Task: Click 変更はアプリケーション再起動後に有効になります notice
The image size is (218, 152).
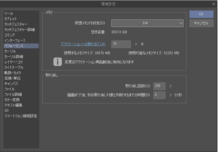Action: pyautogui.click(x=99, y=62)
